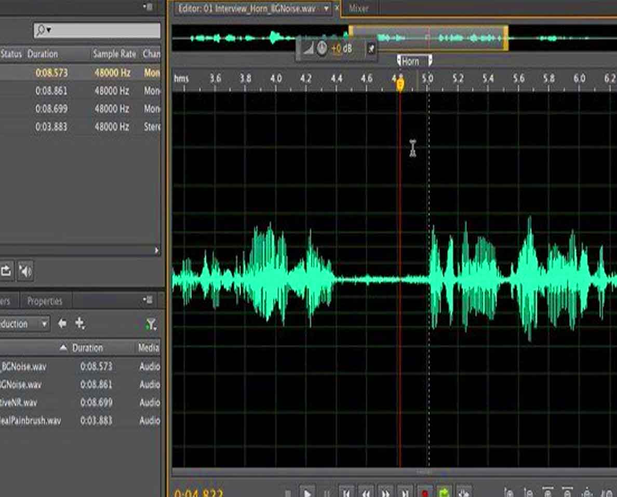
Task: Click the Files panel scroll right arrow
Action: click(x=156, y=251)
